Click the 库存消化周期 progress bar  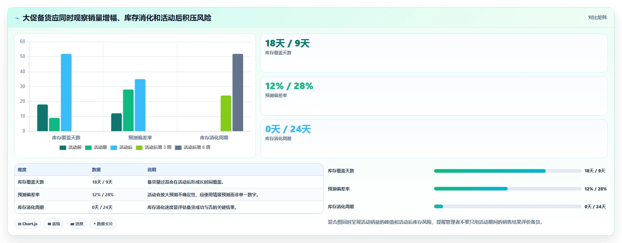point(508,206)
